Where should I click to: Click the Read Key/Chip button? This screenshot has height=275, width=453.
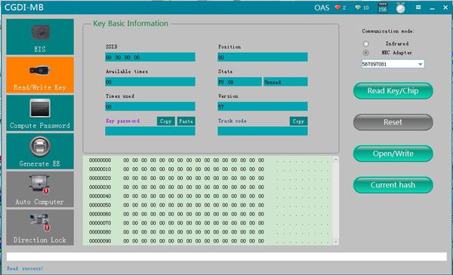(x=393, y=91)
